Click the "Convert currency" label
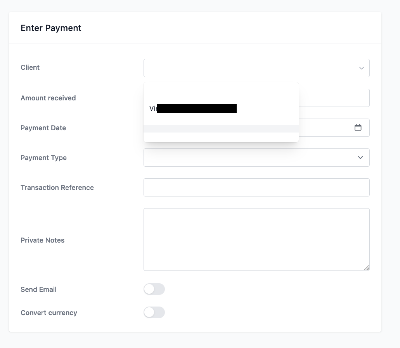Screen dimensions: 400x348 point(49,313)
